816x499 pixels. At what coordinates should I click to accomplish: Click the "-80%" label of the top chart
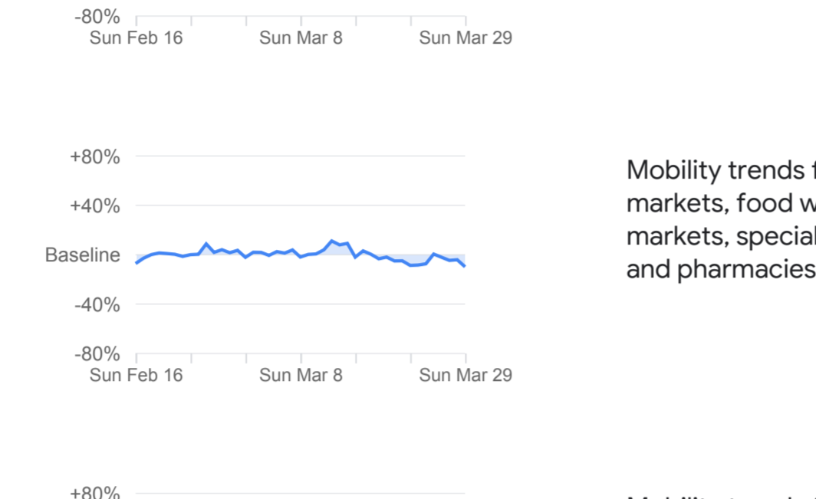tap(97, 17)
